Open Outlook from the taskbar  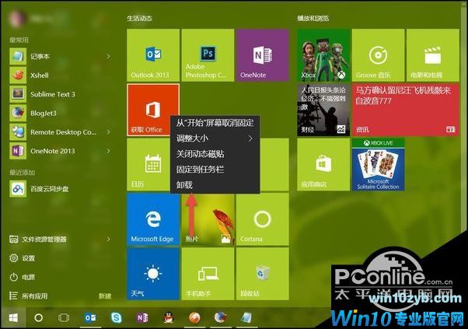click(90, 318)
